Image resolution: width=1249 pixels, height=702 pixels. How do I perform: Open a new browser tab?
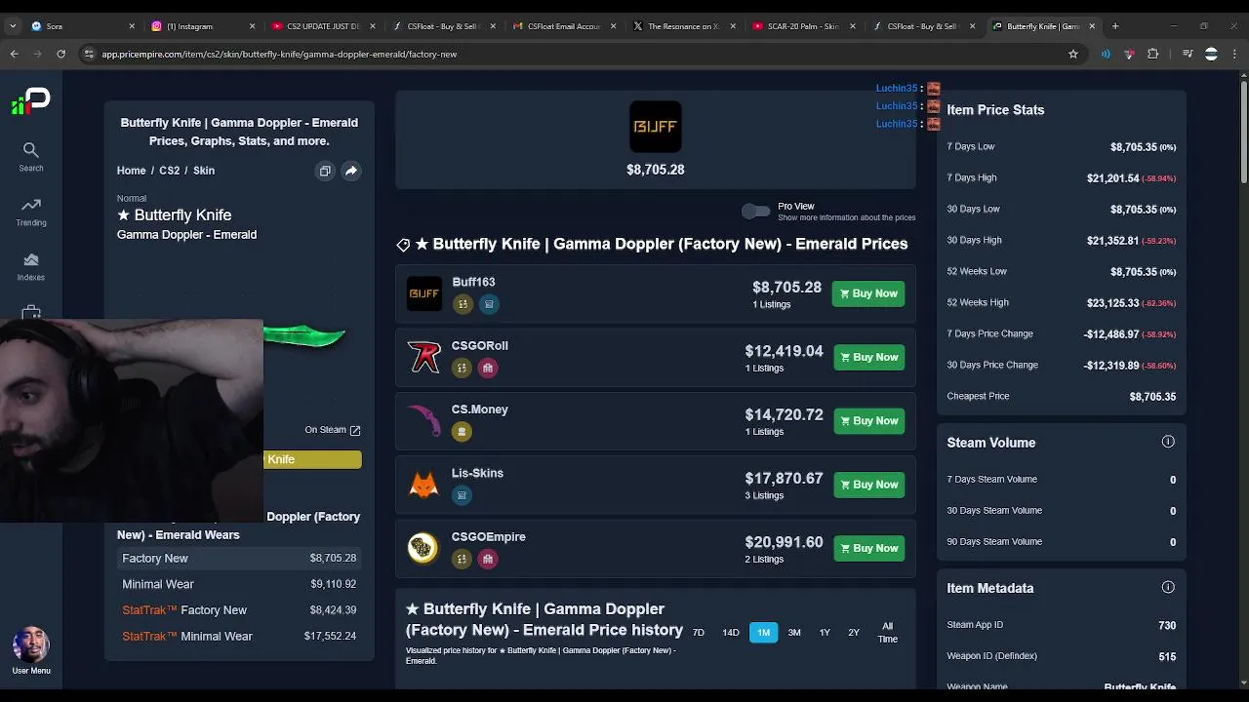(1115, 26)
